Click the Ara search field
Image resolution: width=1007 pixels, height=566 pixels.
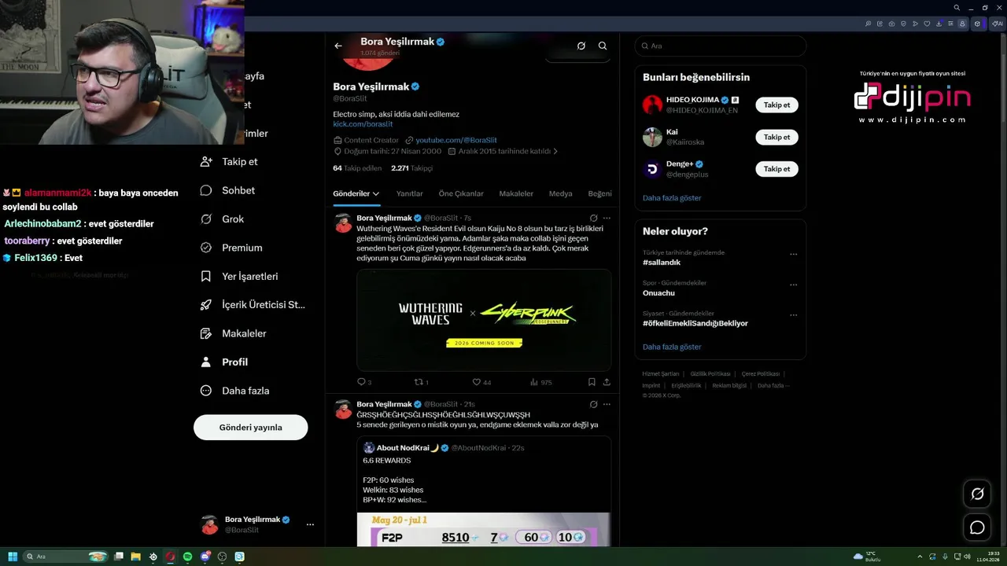pyautogui.click(x=721, y=46)
